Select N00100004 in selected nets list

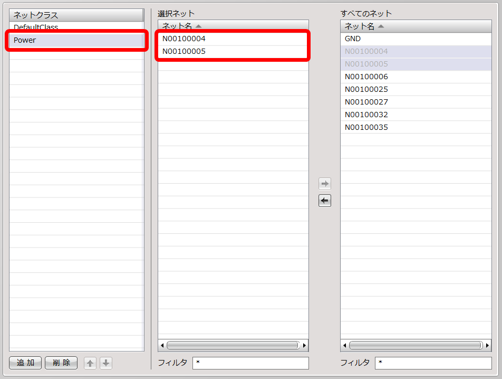point(233,39)
